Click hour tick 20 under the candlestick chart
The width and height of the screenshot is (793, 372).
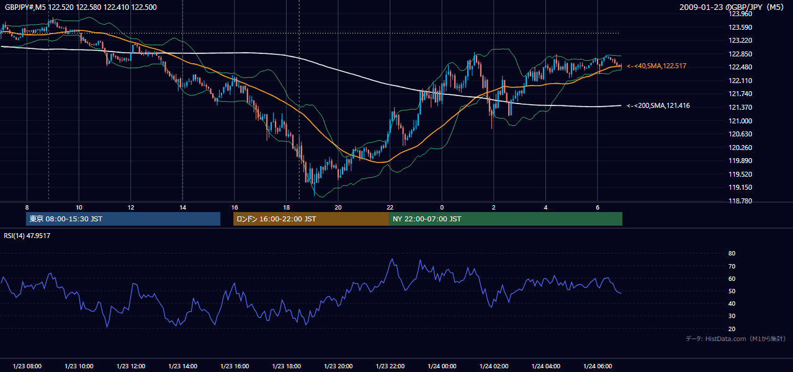tap(338, 207)
